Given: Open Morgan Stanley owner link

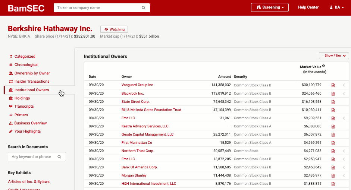Looking at the screenshot, I should pyautogui.click(x=134, y=175).
